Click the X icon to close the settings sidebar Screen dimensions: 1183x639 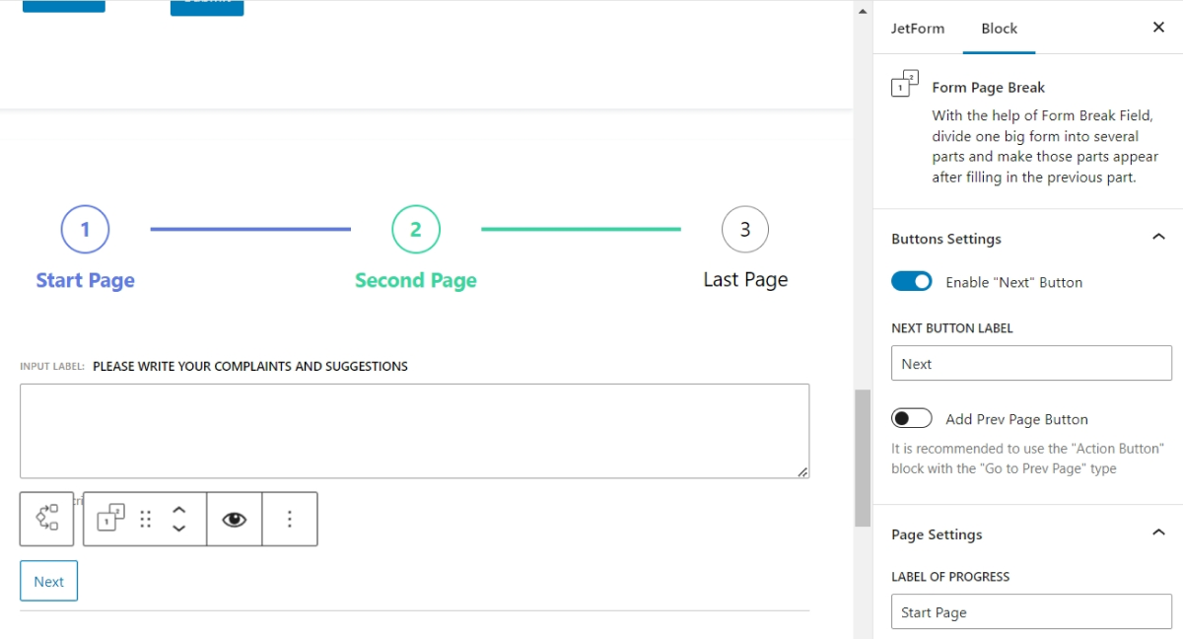[x=1158, y=27]
